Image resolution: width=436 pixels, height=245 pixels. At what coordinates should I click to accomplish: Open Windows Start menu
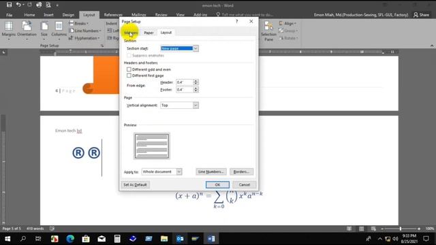pos(7,239)
